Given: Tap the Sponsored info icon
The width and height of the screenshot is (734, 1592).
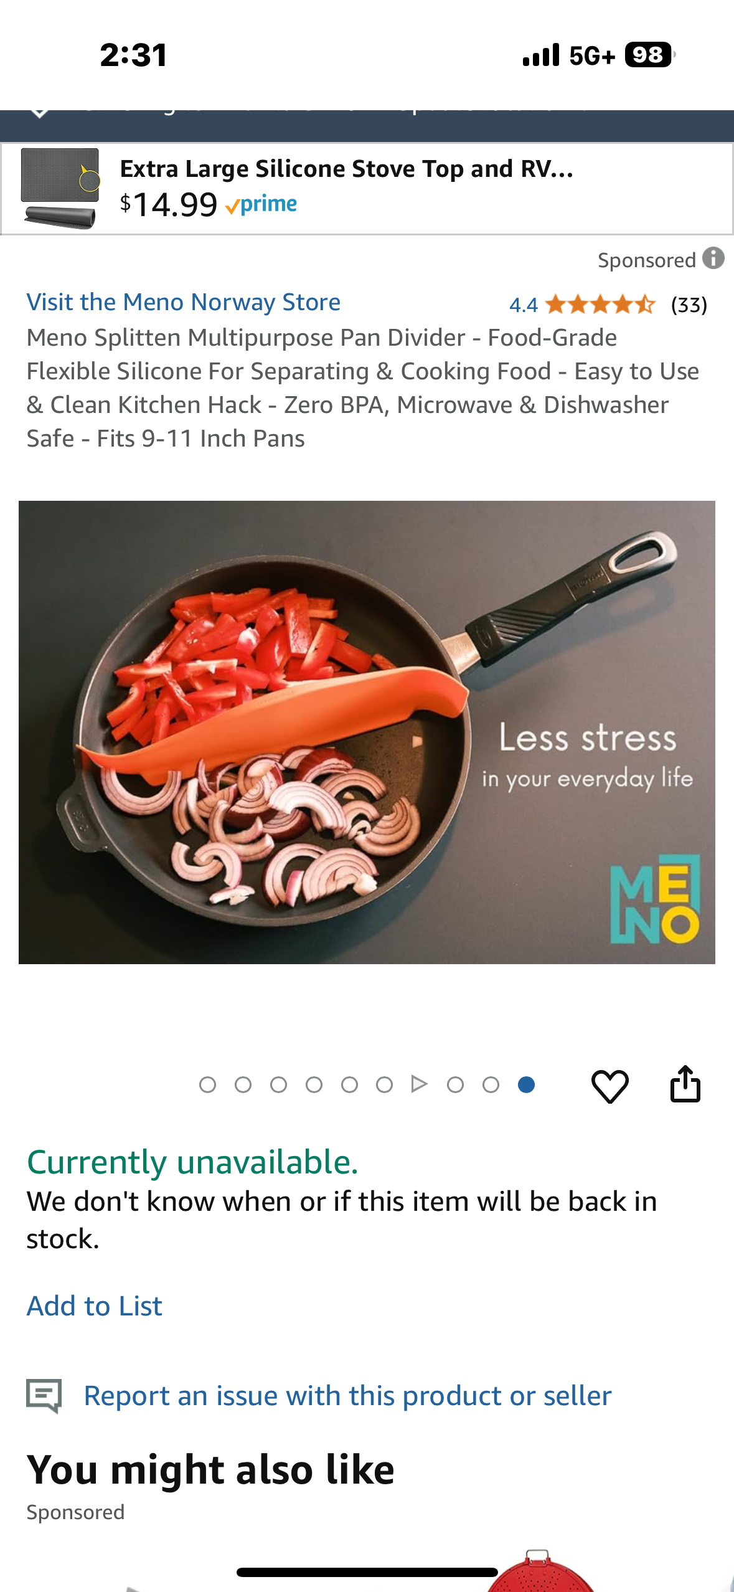Looking at the screenshot, I should coord(713,258).
